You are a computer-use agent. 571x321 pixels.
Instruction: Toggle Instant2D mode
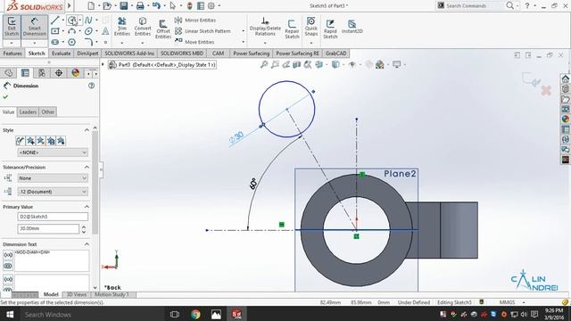(x=352, y=26)
